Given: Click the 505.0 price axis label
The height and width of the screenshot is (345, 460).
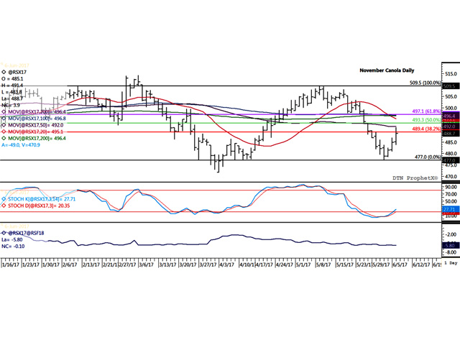Looking at the screenshot, I should pos(451,96).
